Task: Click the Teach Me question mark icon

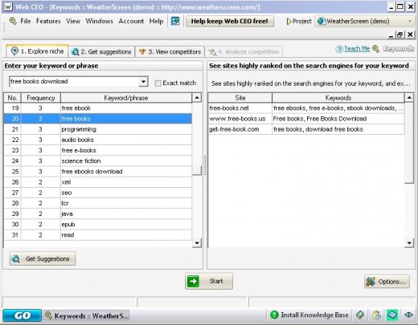Action: (x=339, y=49)
